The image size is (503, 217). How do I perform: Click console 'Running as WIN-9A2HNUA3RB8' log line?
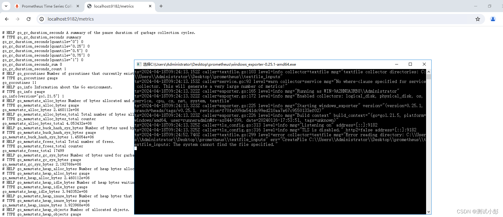(267, 91)
